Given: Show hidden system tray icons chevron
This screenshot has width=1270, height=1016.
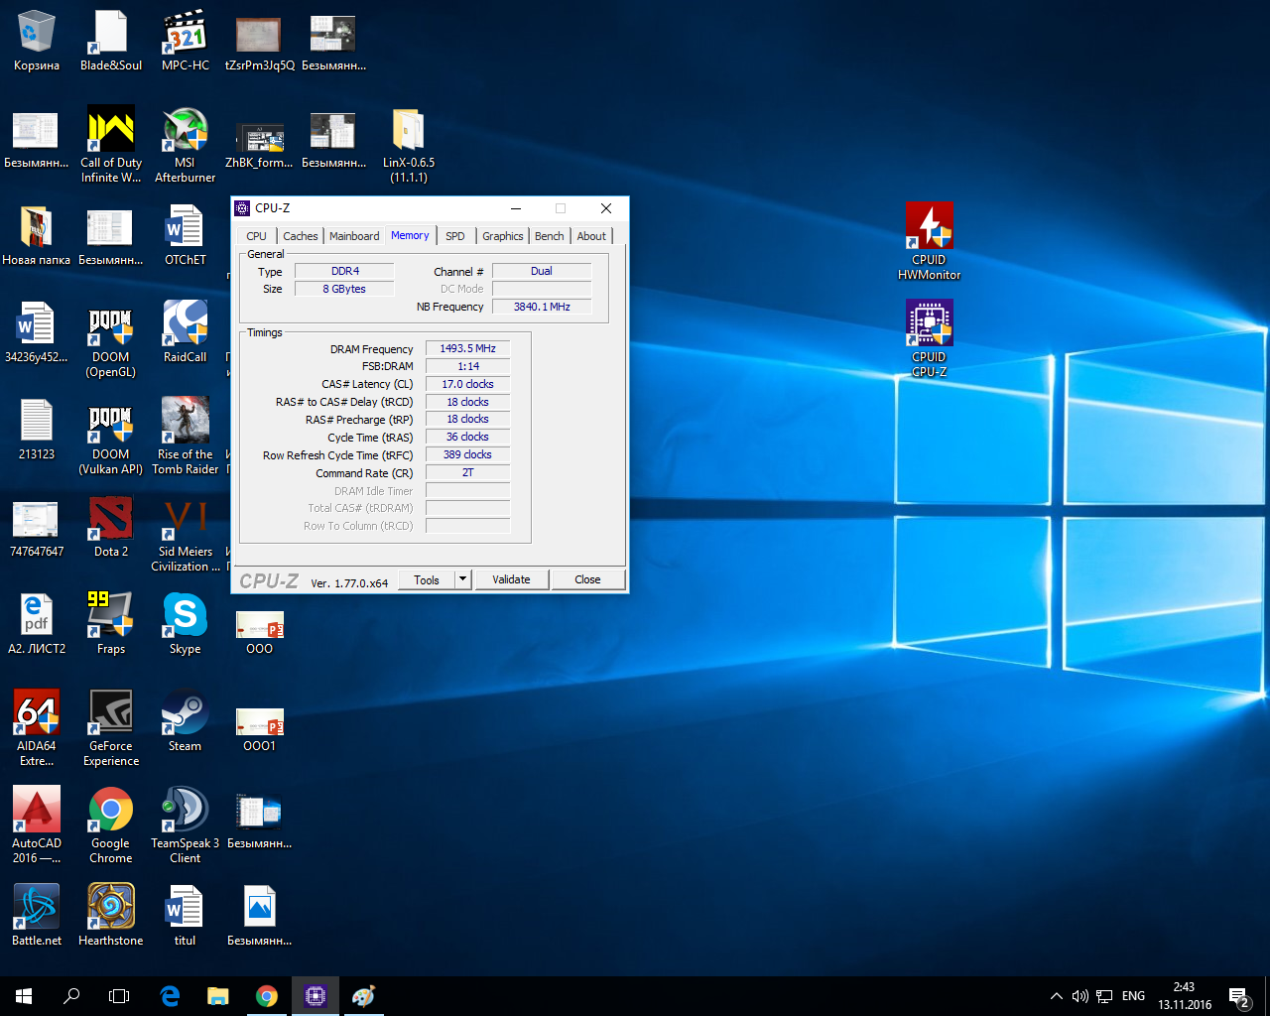Looking at the screenshot, I should 1056,996.
